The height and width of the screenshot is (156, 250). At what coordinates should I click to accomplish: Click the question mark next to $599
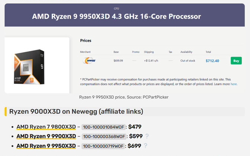[147, 136]
